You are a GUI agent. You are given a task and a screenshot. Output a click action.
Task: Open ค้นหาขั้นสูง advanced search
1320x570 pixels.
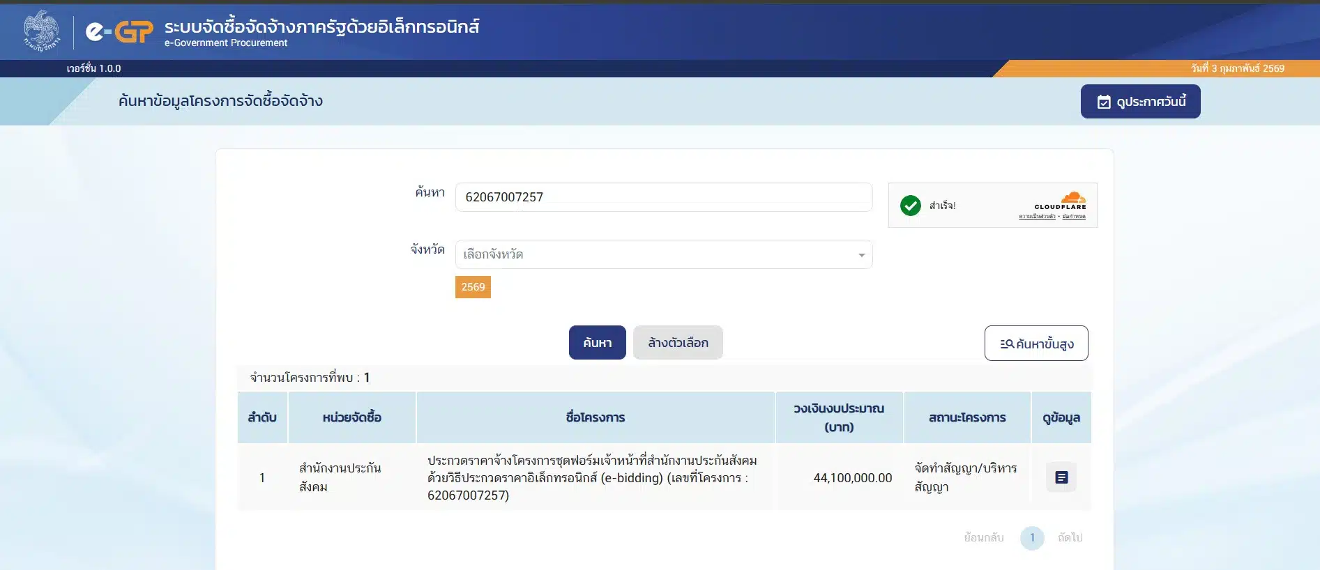click(x=1036, y=344)
